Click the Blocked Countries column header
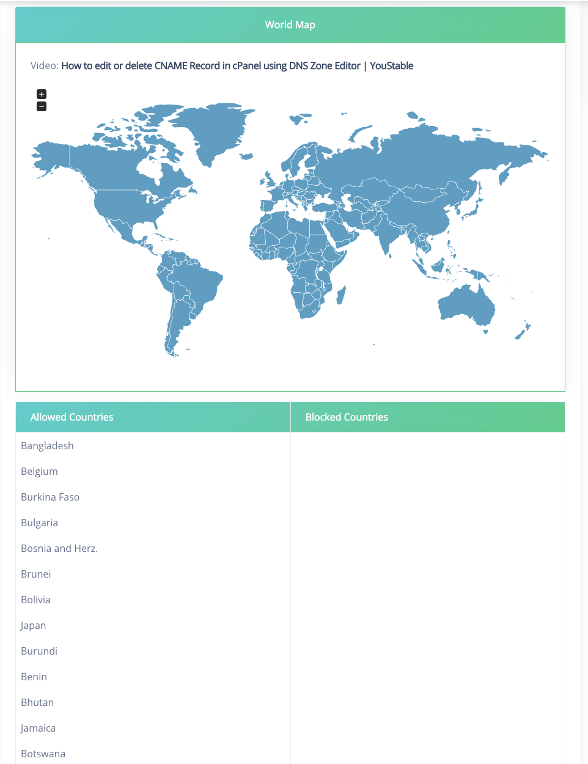This screenshot has width=588, height=764. (x=347, y=417)
